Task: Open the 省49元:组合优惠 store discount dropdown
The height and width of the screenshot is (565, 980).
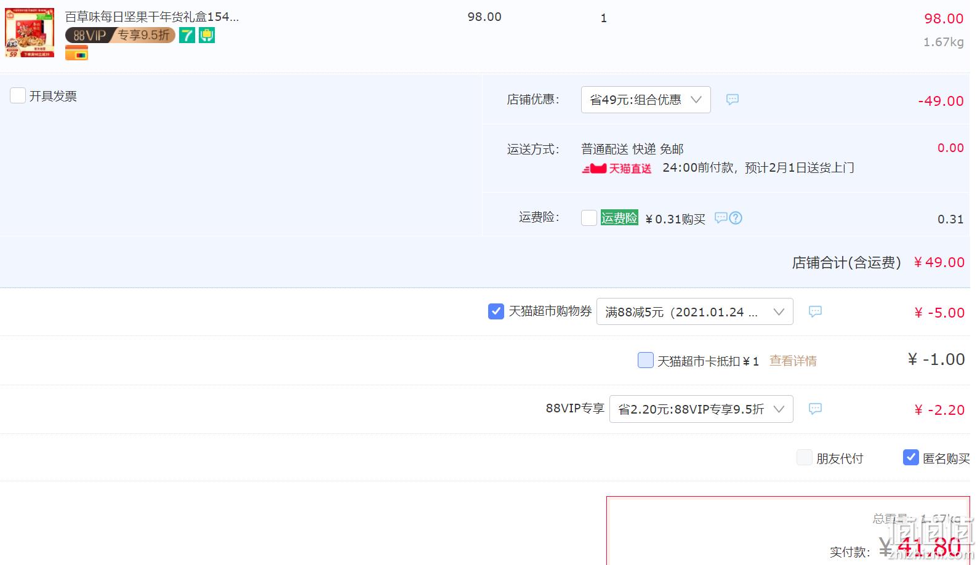Action: click(x=646, y=100)
